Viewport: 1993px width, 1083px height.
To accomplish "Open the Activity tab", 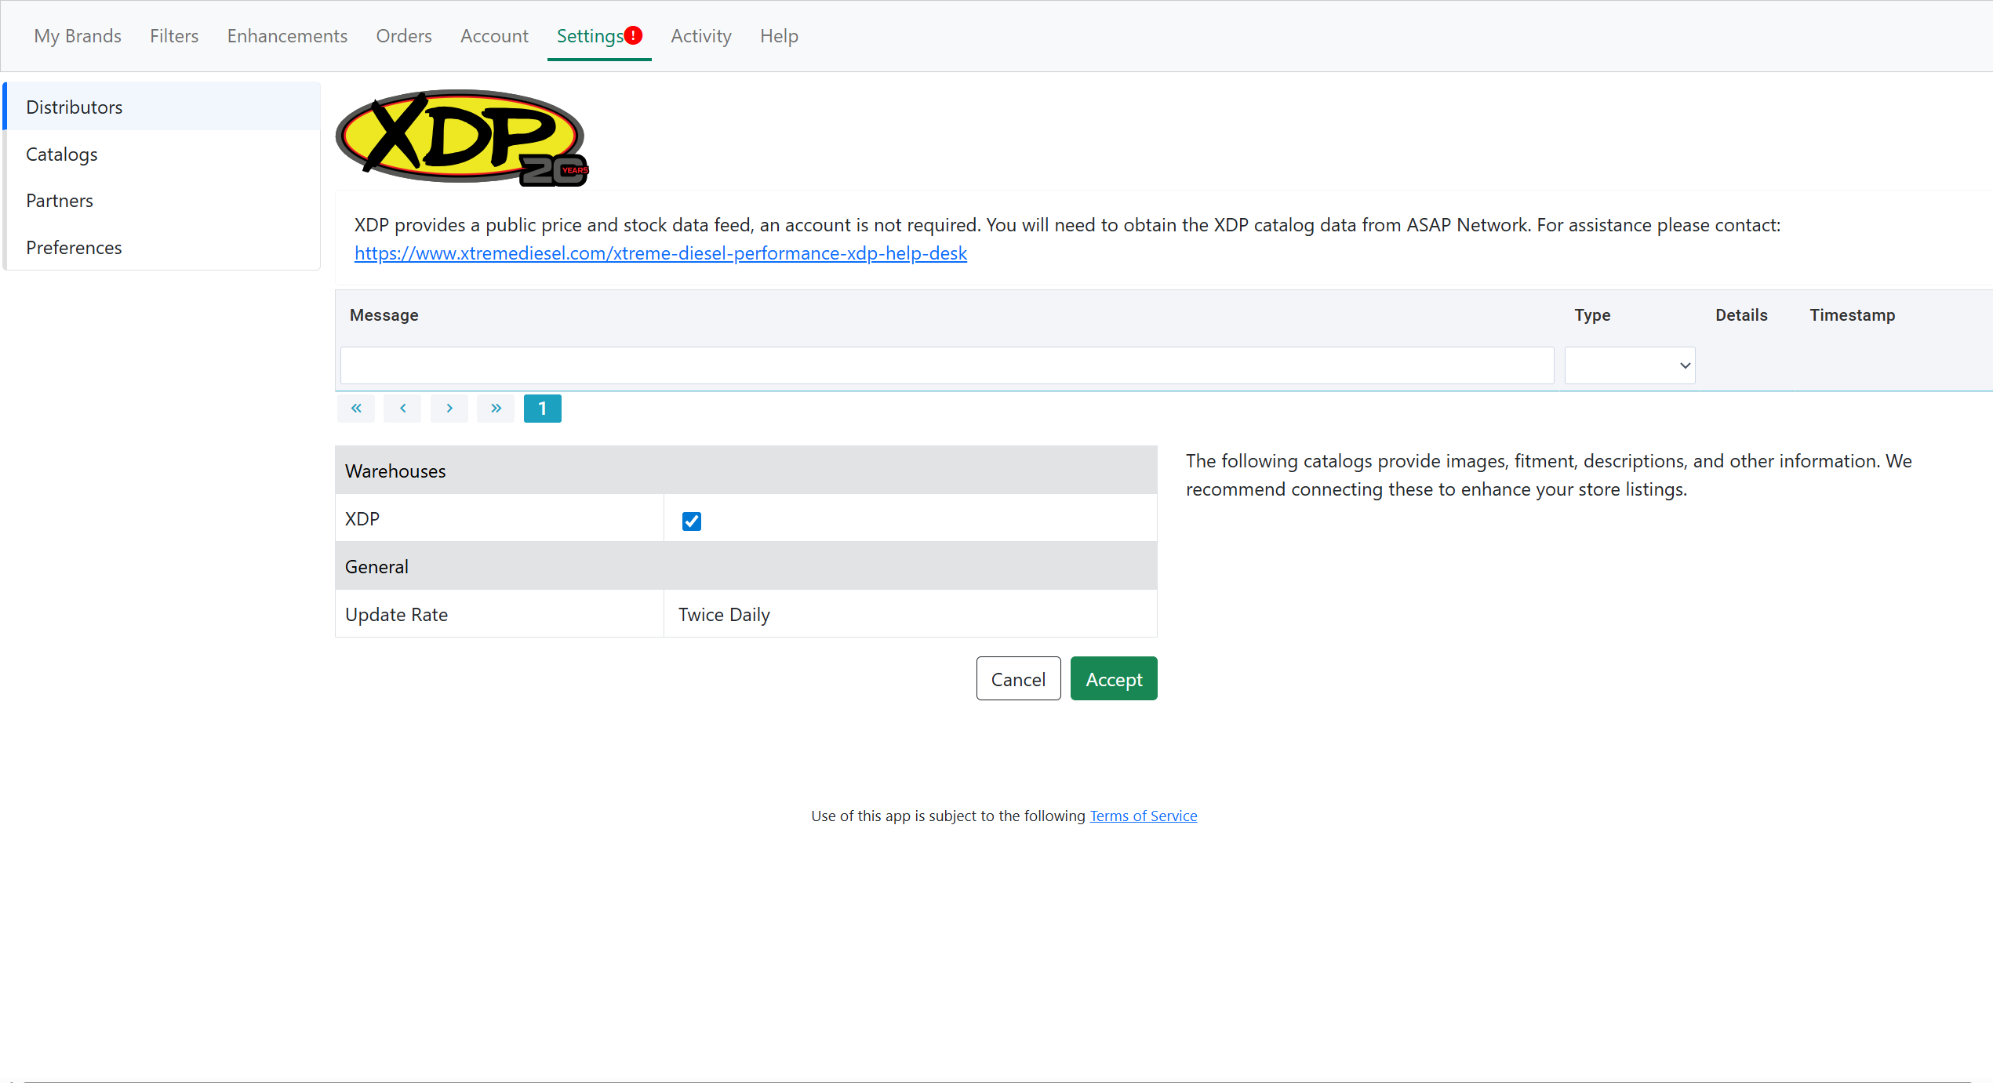I will [x=700, y=36].
